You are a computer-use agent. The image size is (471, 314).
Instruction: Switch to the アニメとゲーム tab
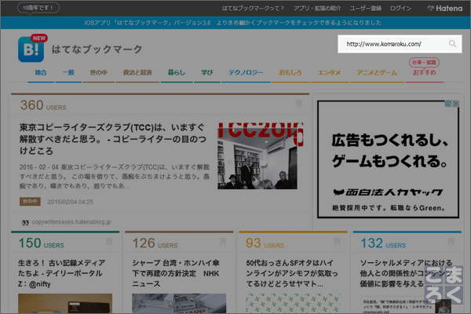(377, 72)
